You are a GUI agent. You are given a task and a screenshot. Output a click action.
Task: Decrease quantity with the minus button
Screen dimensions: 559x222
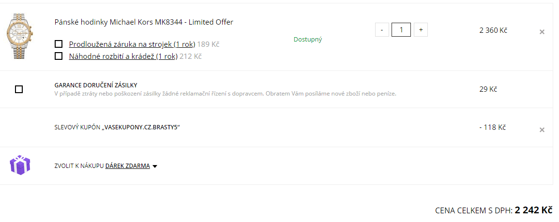click(x=382, y=30)
